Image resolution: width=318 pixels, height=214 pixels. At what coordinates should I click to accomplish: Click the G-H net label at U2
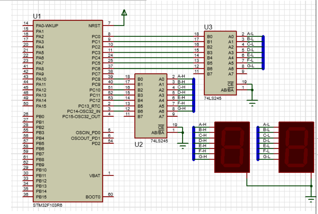pos(181,108)
